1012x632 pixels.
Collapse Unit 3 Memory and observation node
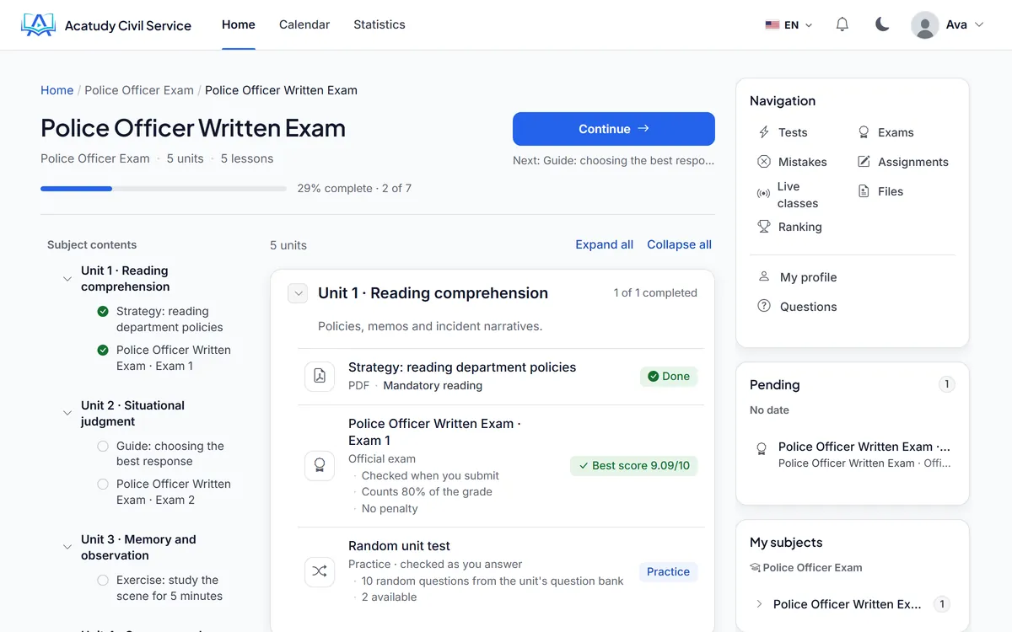pyautogui.click(x=67, y=548)
